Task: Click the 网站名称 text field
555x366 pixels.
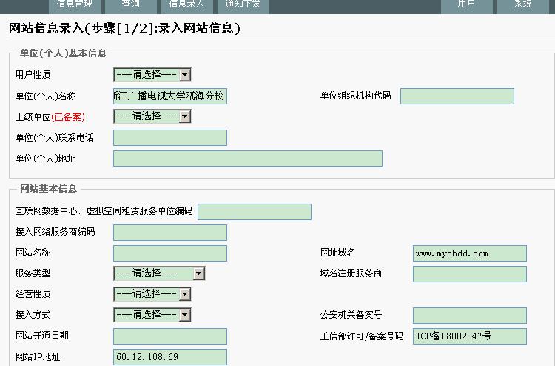Action: point(170,253)
